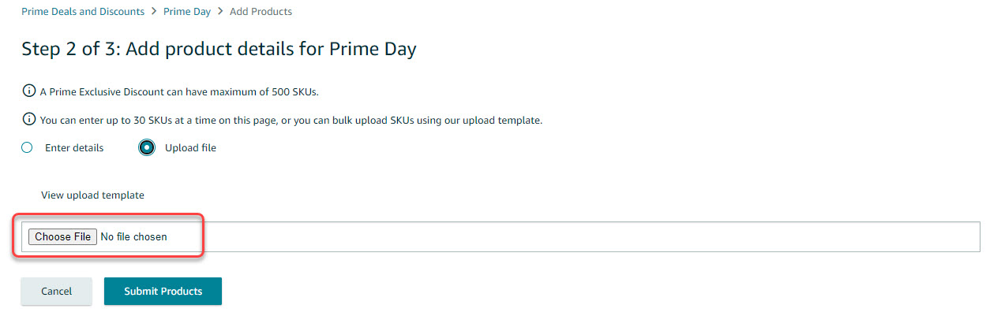Screen dimensions: 990x316
Task: Click the info icon beside the 30 SKUs notice
Action: pos(29,120)
